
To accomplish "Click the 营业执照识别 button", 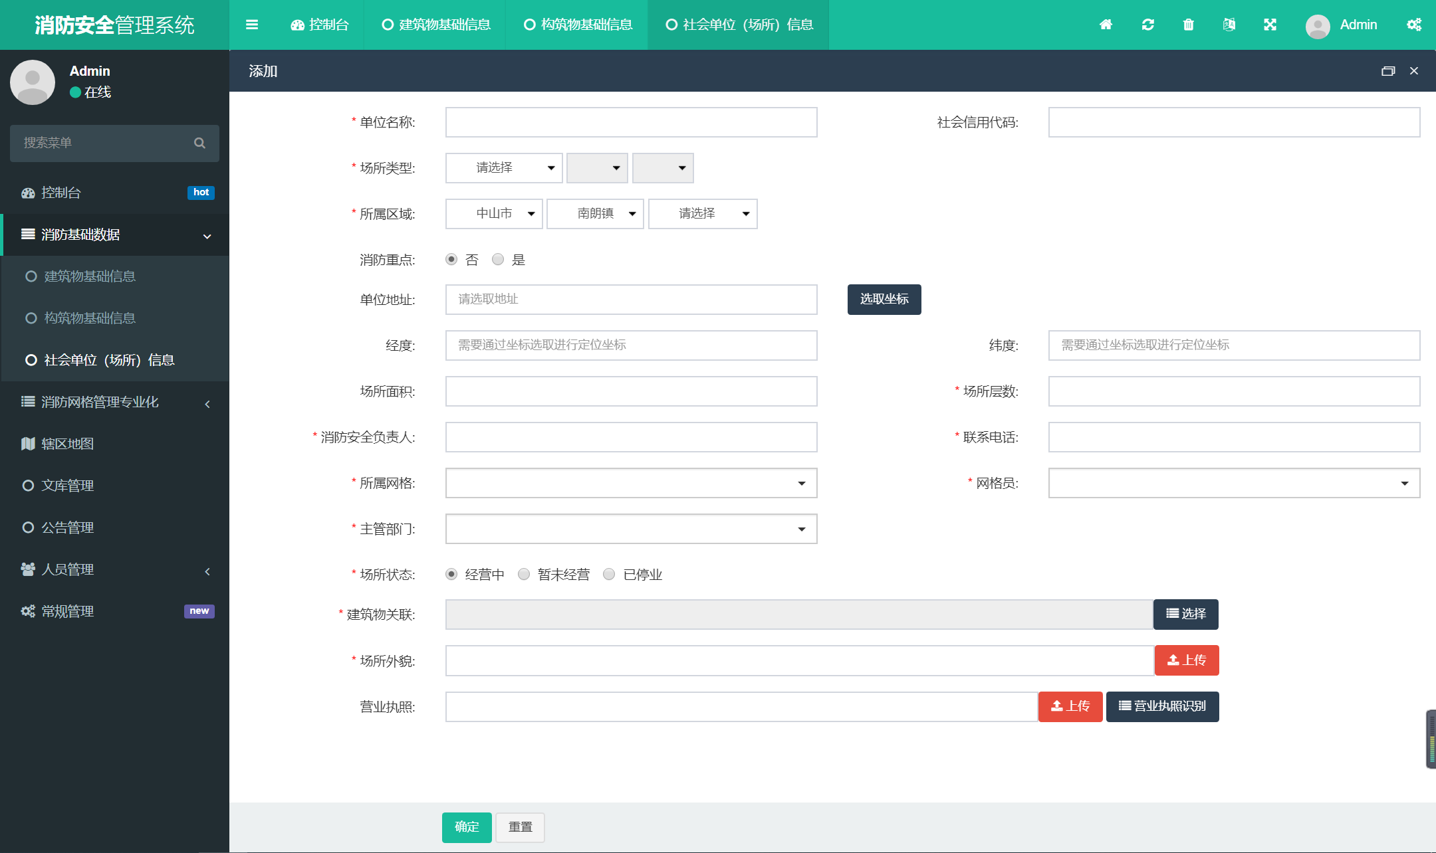I will (1162, 707).
